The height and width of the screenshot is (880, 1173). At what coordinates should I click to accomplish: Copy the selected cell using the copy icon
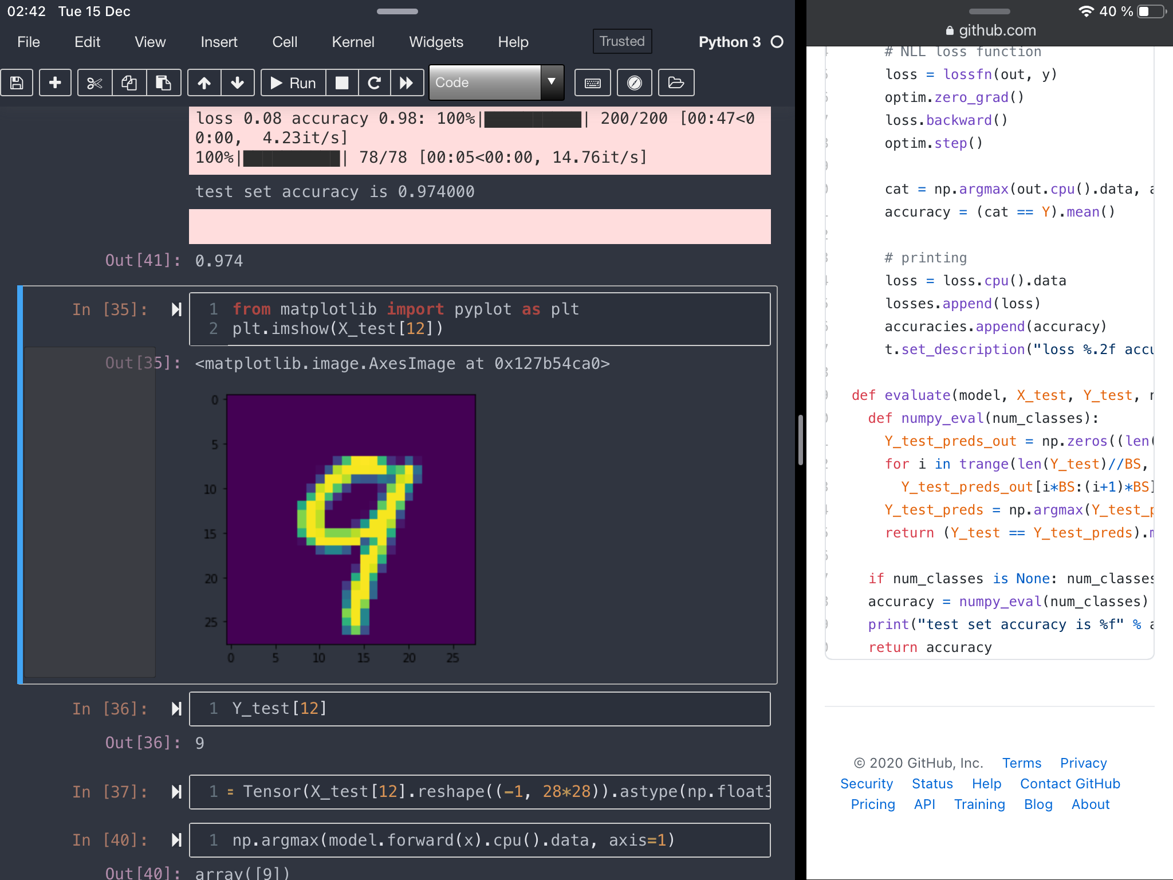pyautogui.click(x=129, y=82)
